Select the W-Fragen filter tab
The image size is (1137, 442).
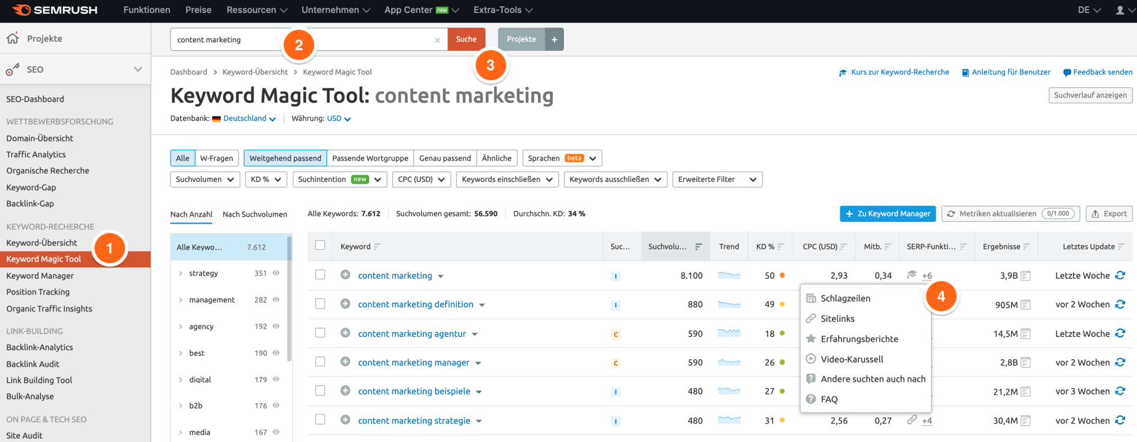[x=217, y=158]
